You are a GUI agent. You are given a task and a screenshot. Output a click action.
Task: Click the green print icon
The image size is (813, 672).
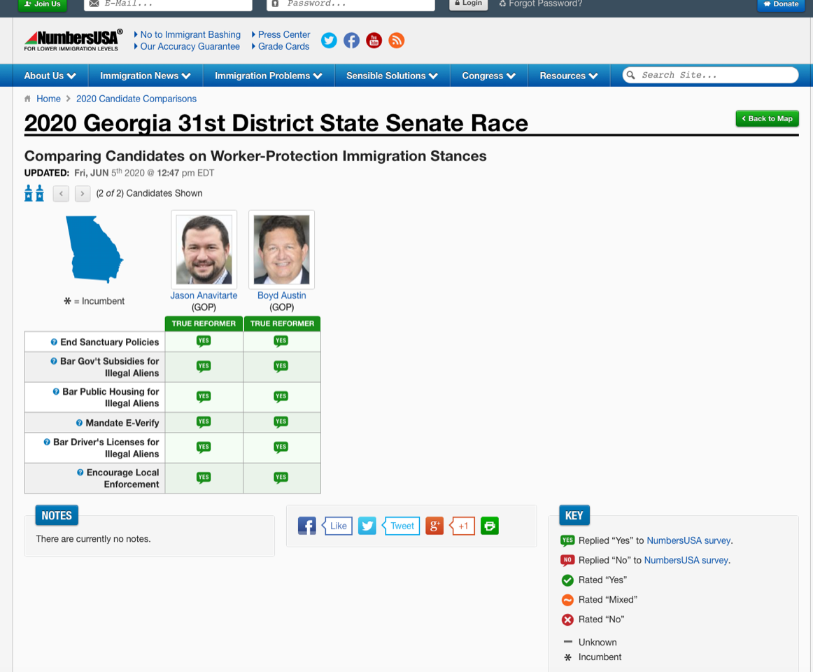(490, 526)
